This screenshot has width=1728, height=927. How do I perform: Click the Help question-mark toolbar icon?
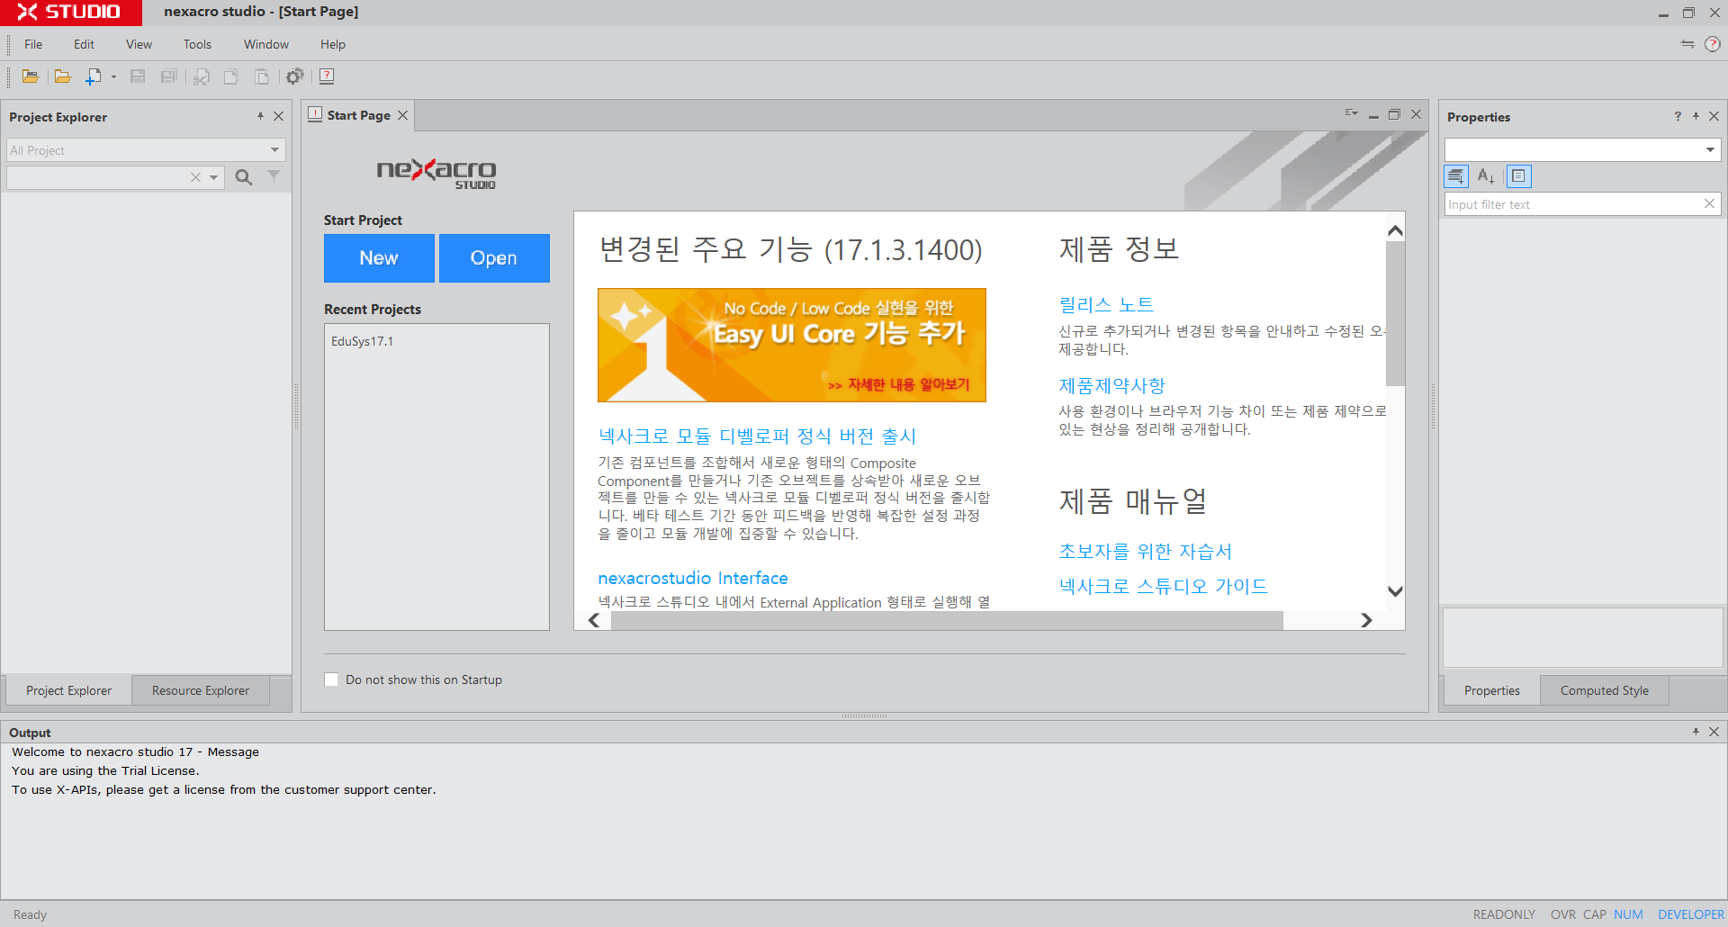(327, 76)
